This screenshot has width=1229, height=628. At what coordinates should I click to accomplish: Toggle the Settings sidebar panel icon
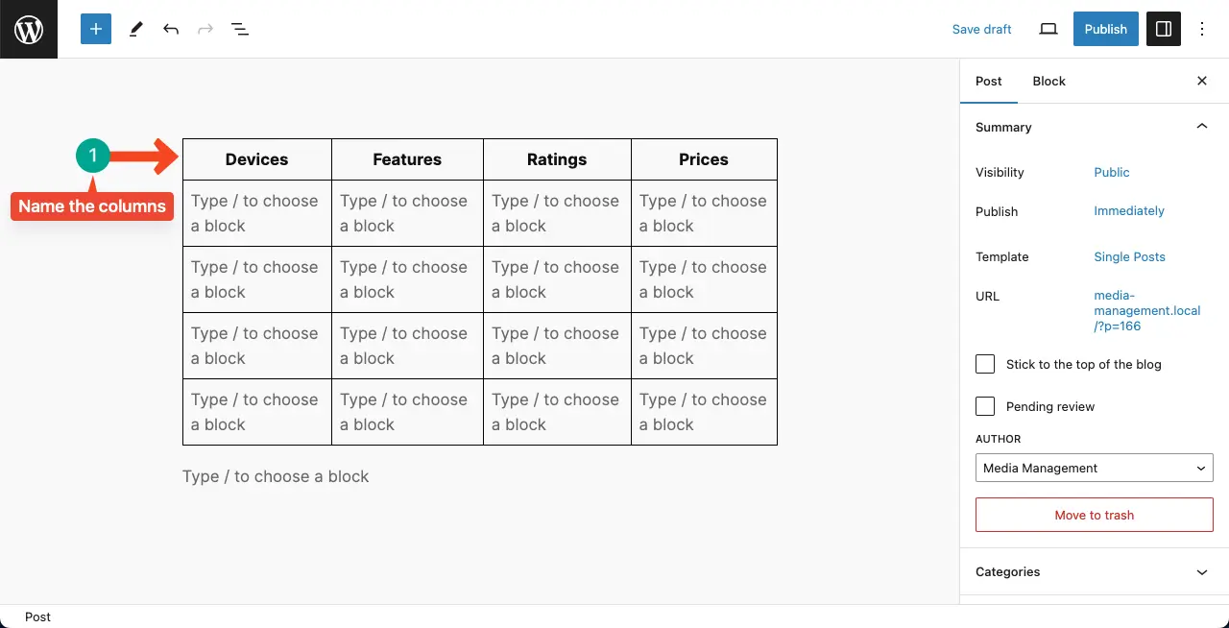click(1164, 29)
